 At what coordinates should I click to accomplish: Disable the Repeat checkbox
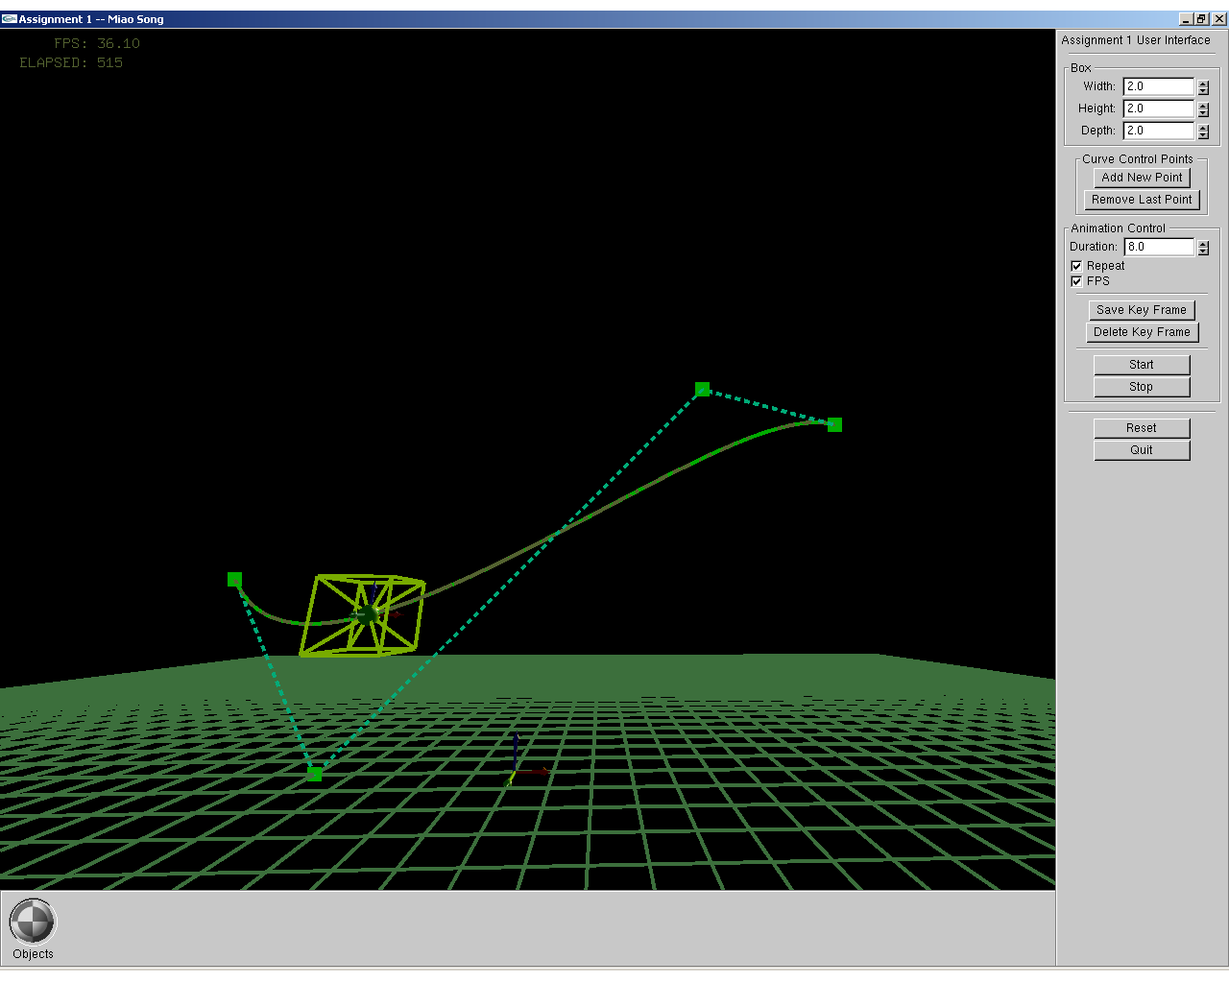[x=1076, y=266]
